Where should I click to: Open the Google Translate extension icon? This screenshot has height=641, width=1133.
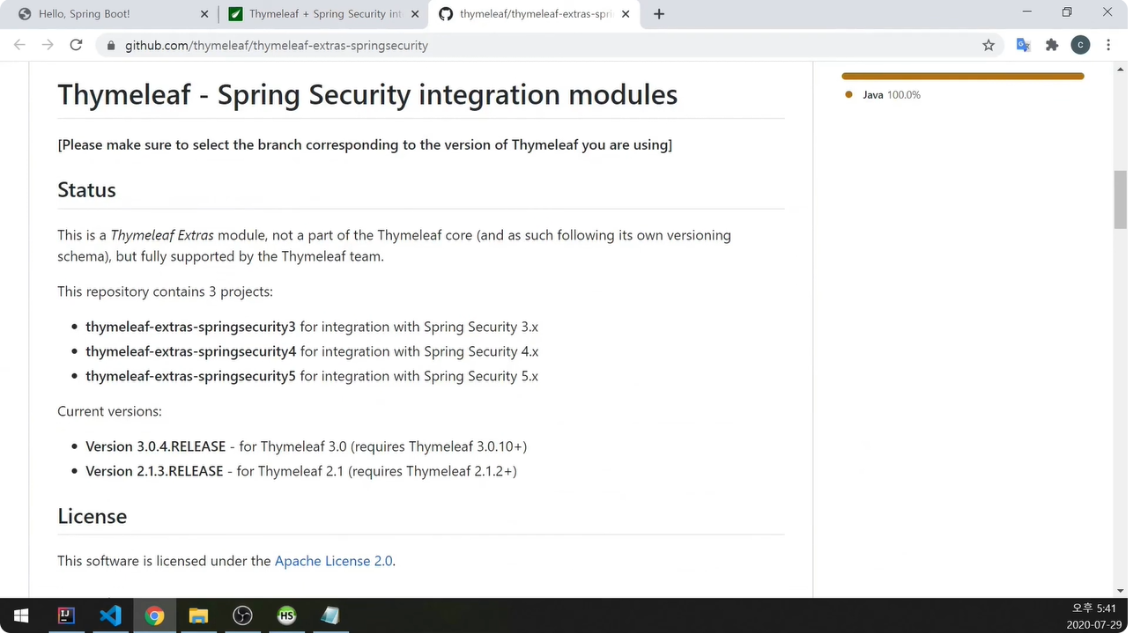[x=1023, y=45]
